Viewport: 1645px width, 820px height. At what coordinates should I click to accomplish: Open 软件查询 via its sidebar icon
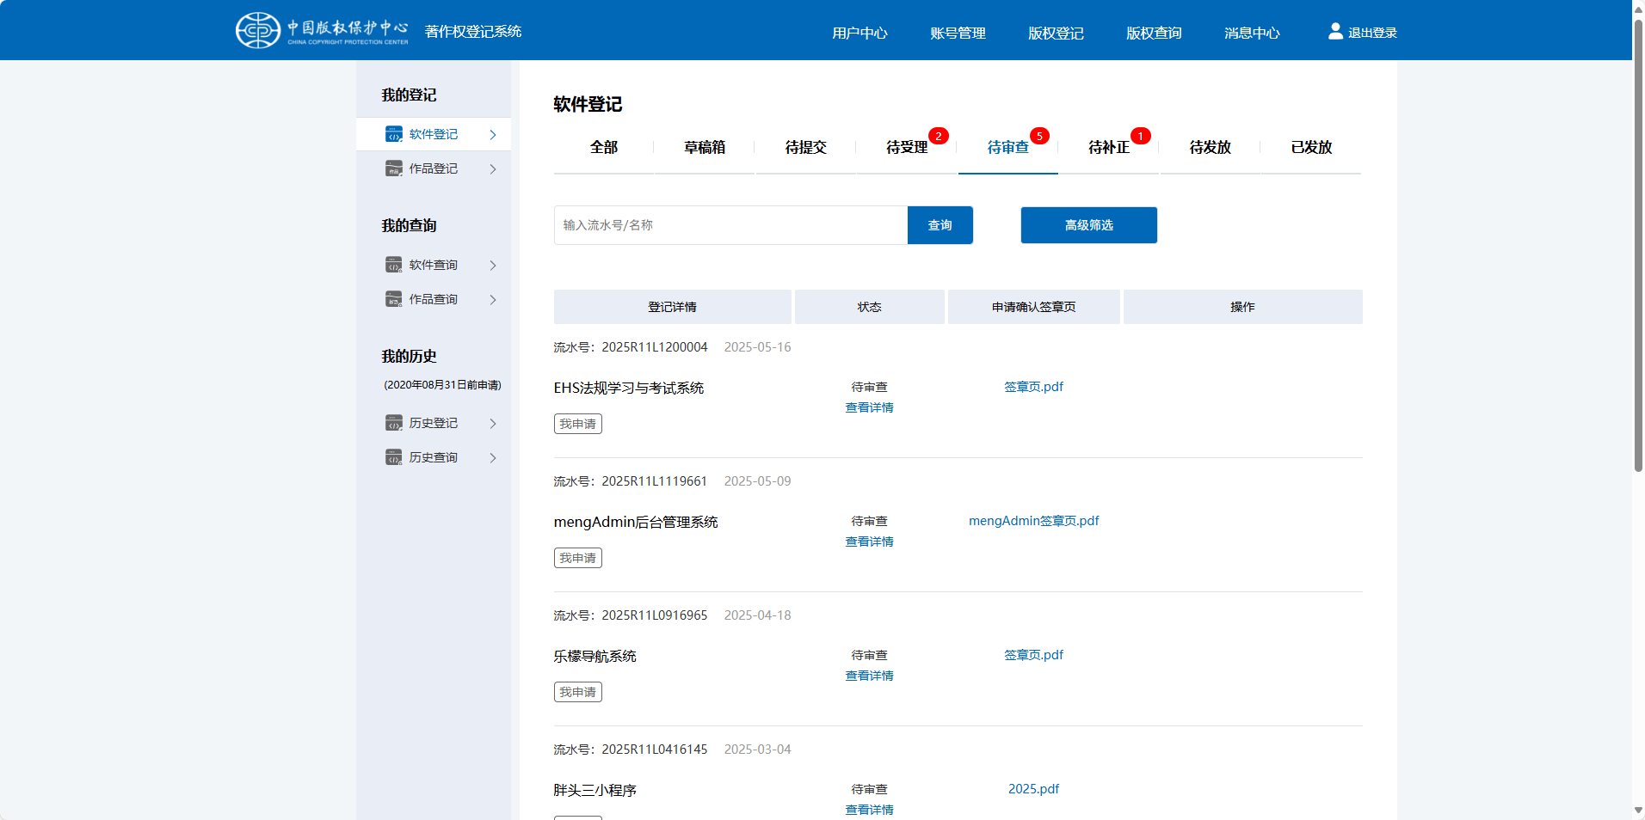point(394,265)
